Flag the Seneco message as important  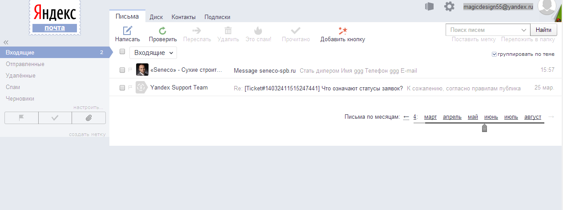[x=130, y=70]
